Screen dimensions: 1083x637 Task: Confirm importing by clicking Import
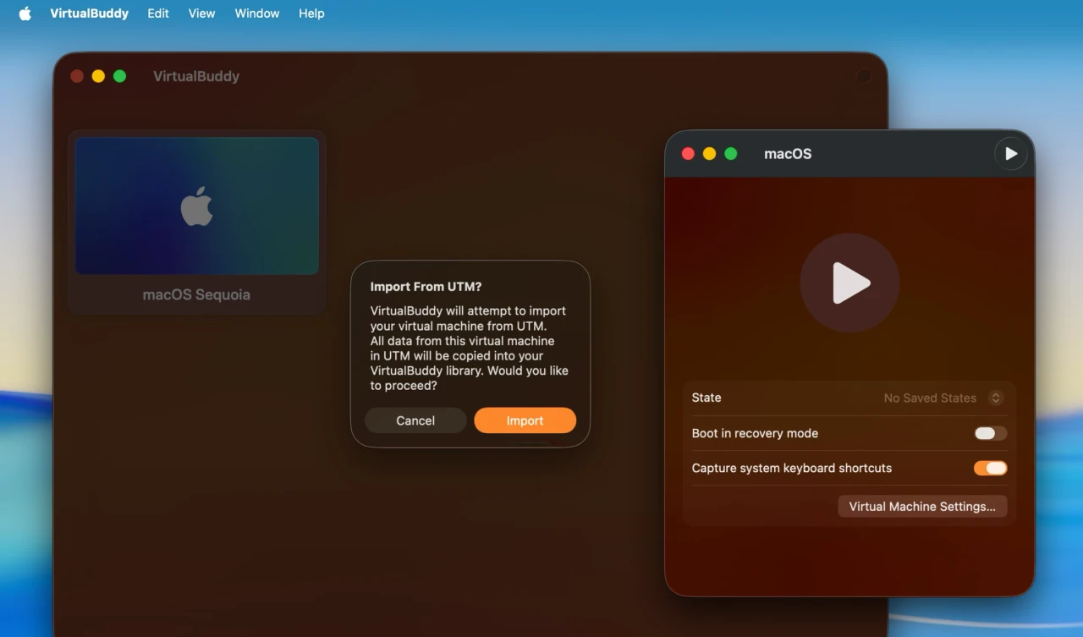[x=525, y=420]
